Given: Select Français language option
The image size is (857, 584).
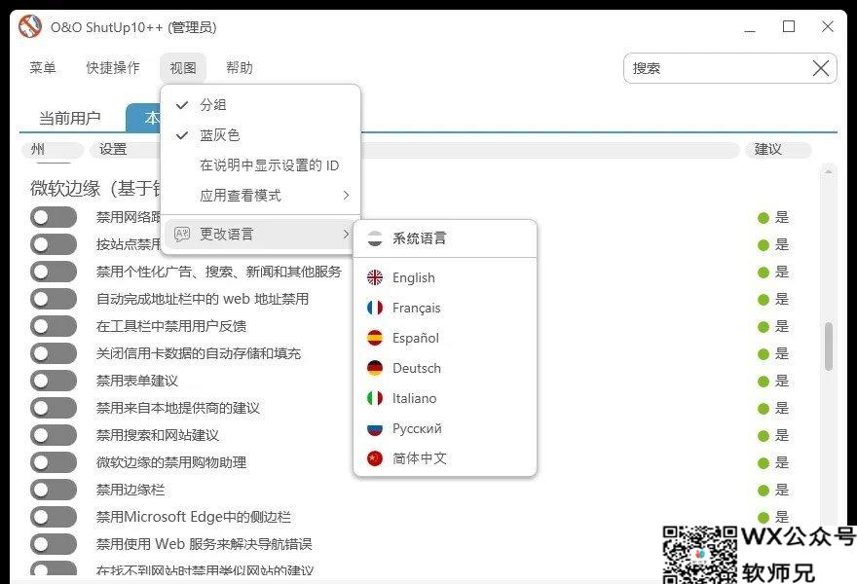Looking at the screenshot, I should (445, 308).
